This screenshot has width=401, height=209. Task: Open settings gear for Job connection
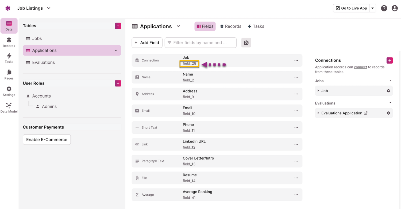[388, 91]
